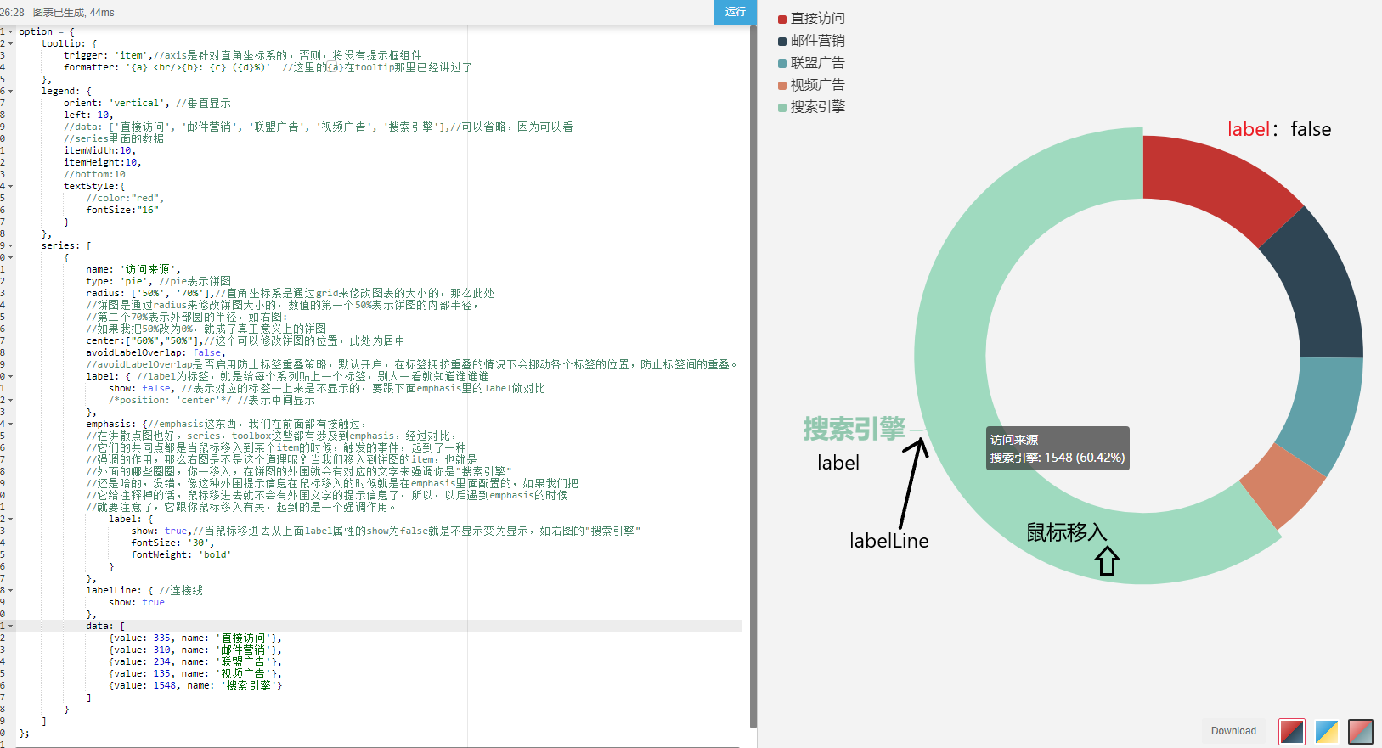Click the orange swatch beside 视频广告
Screen dimensions: 1382x748
click(x=782, y=85)
